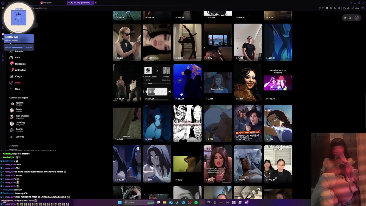Open the TikTok profile avatar menu
The image size is (366, 206).
[357, 18]
